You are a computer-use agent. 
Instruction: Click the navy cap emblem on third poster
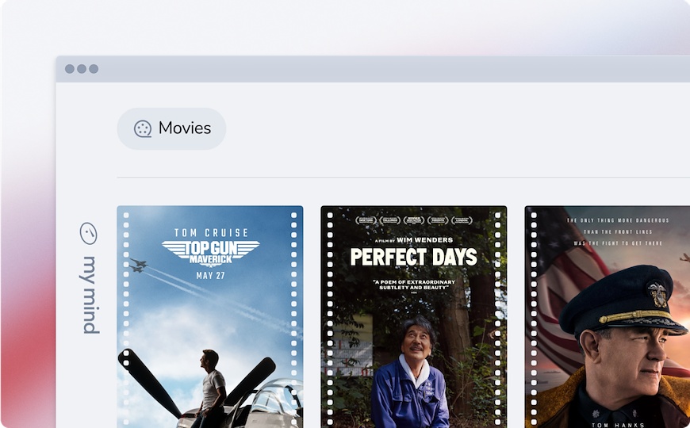point(657,295)
